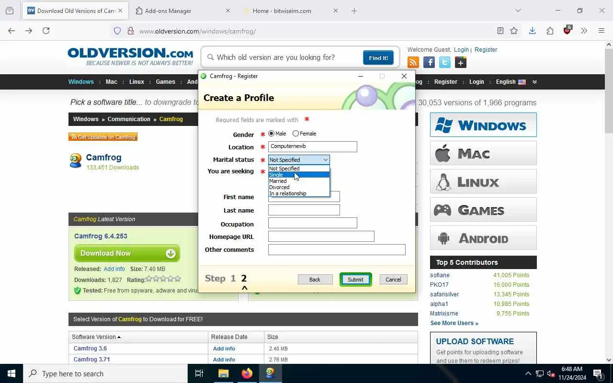Click the Homepage URL field
This screenshot has height=383, width=613.
(x=321, y=236)
